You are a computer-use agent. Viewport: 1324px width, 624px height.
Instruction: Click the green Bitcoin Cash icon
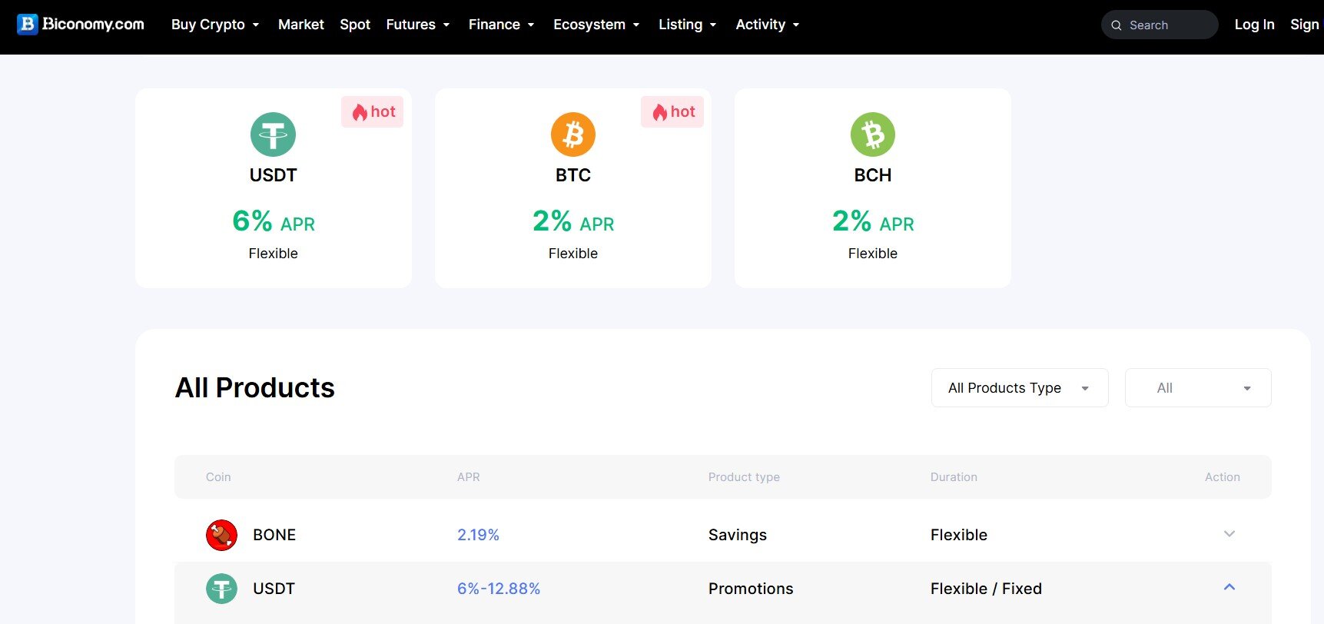[872, 134]
